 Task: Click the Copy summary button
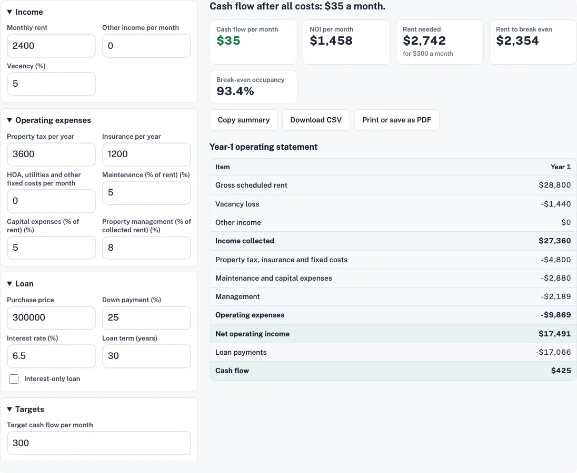244,120
